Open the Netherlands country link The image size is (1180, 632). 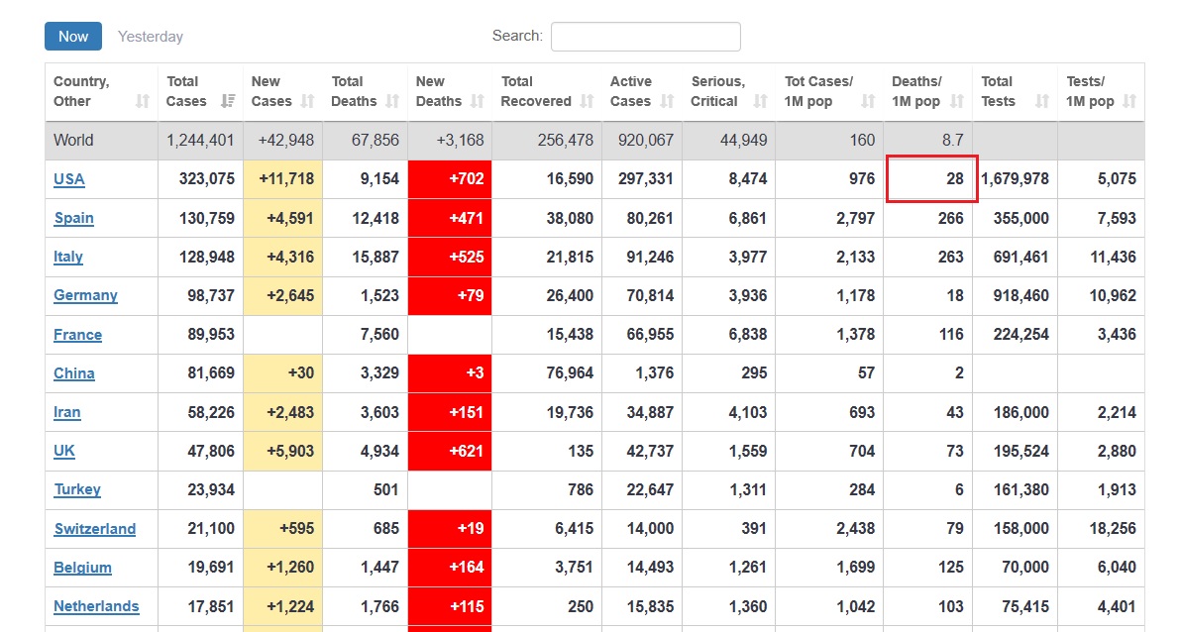pyautogui.click(x=96, y=606)
